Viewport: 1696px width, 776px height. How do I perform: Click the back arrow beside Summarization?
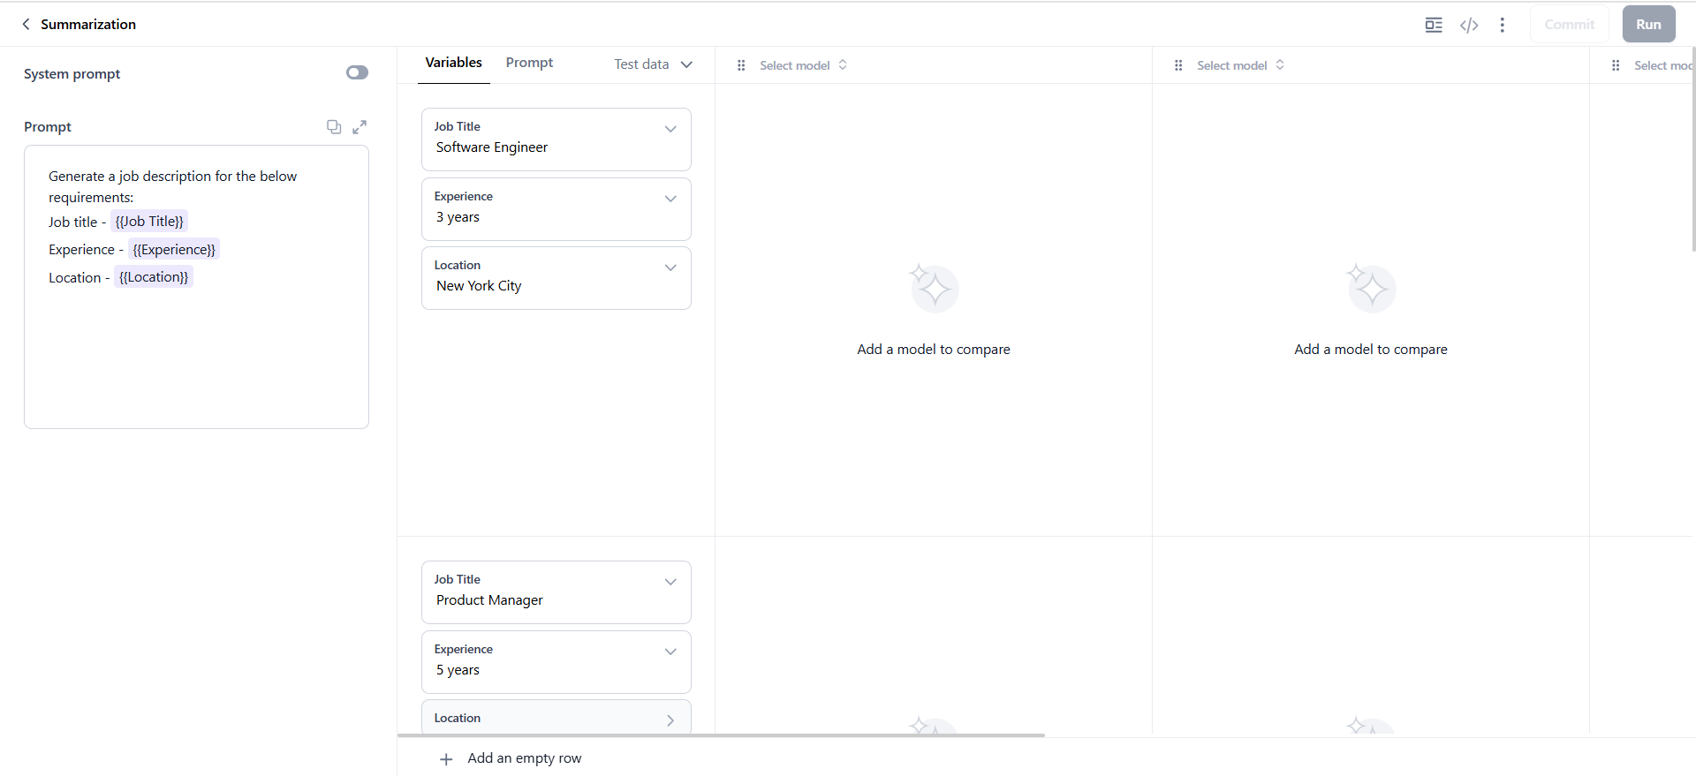pos(26,25)
